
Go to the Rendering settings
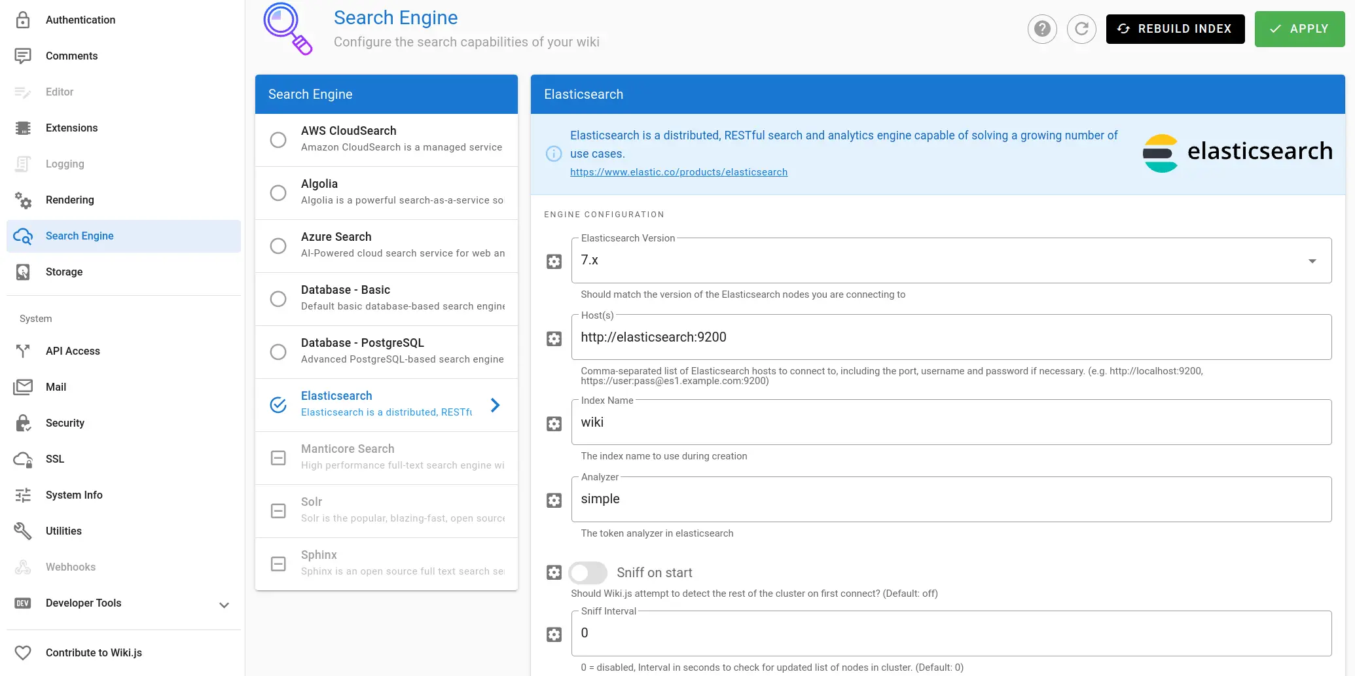124,200
